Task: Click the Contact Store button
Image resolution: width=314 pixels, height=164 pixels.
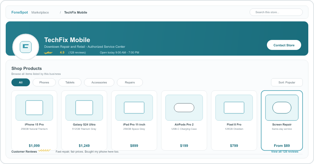Action: pyautogui.click(x=284, y=45)
